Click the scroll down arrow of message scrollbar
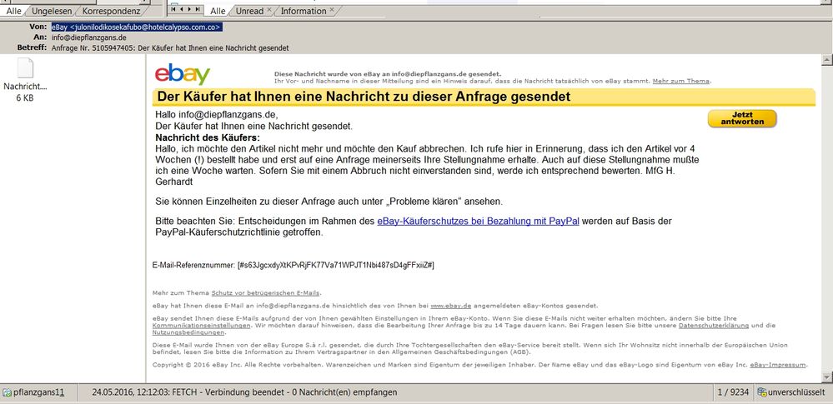This screenshot has width=833, height=404. click(826, 377)
